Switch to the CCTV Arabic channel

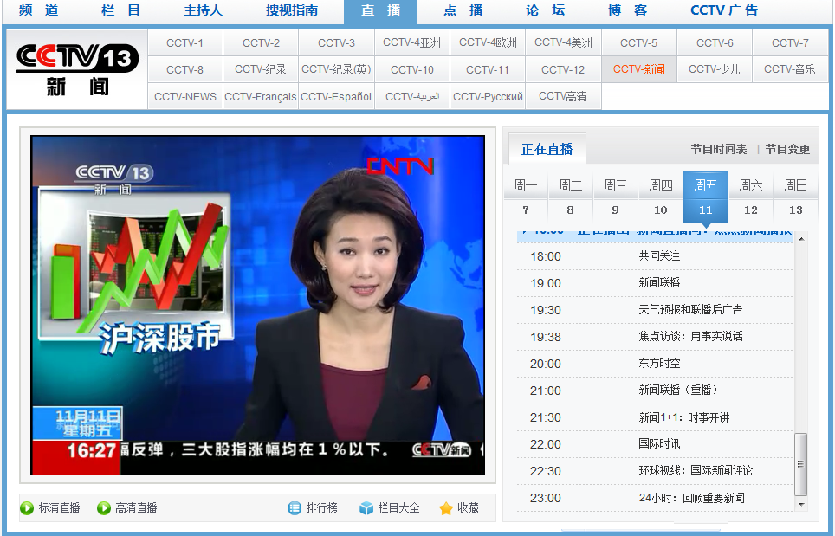412,96
